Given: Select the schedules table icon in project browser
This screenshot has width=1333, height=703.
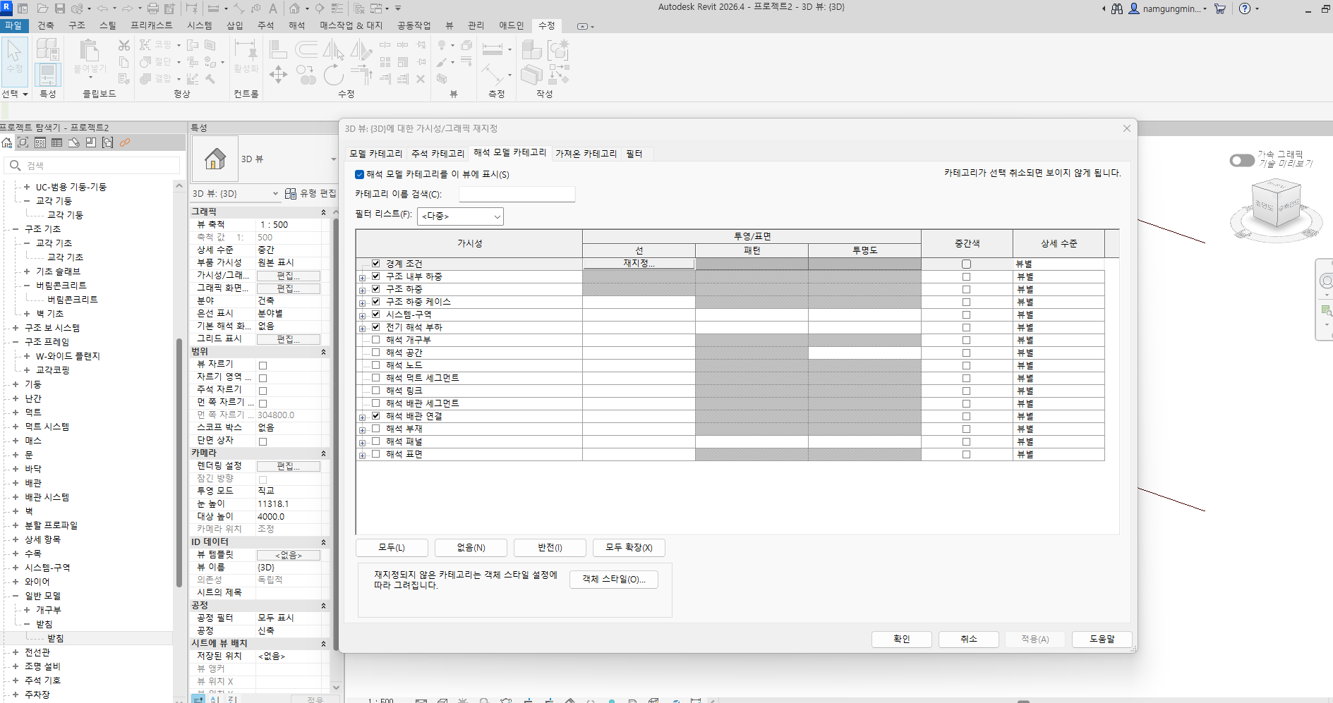Looking at the screenshot, I should click(56, 142).
